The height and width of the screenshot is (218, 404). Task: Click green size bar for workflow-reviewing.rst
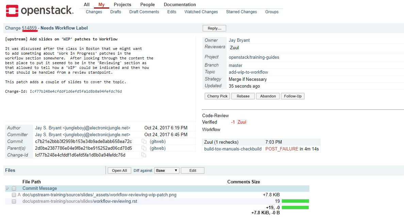click(295, 201)
